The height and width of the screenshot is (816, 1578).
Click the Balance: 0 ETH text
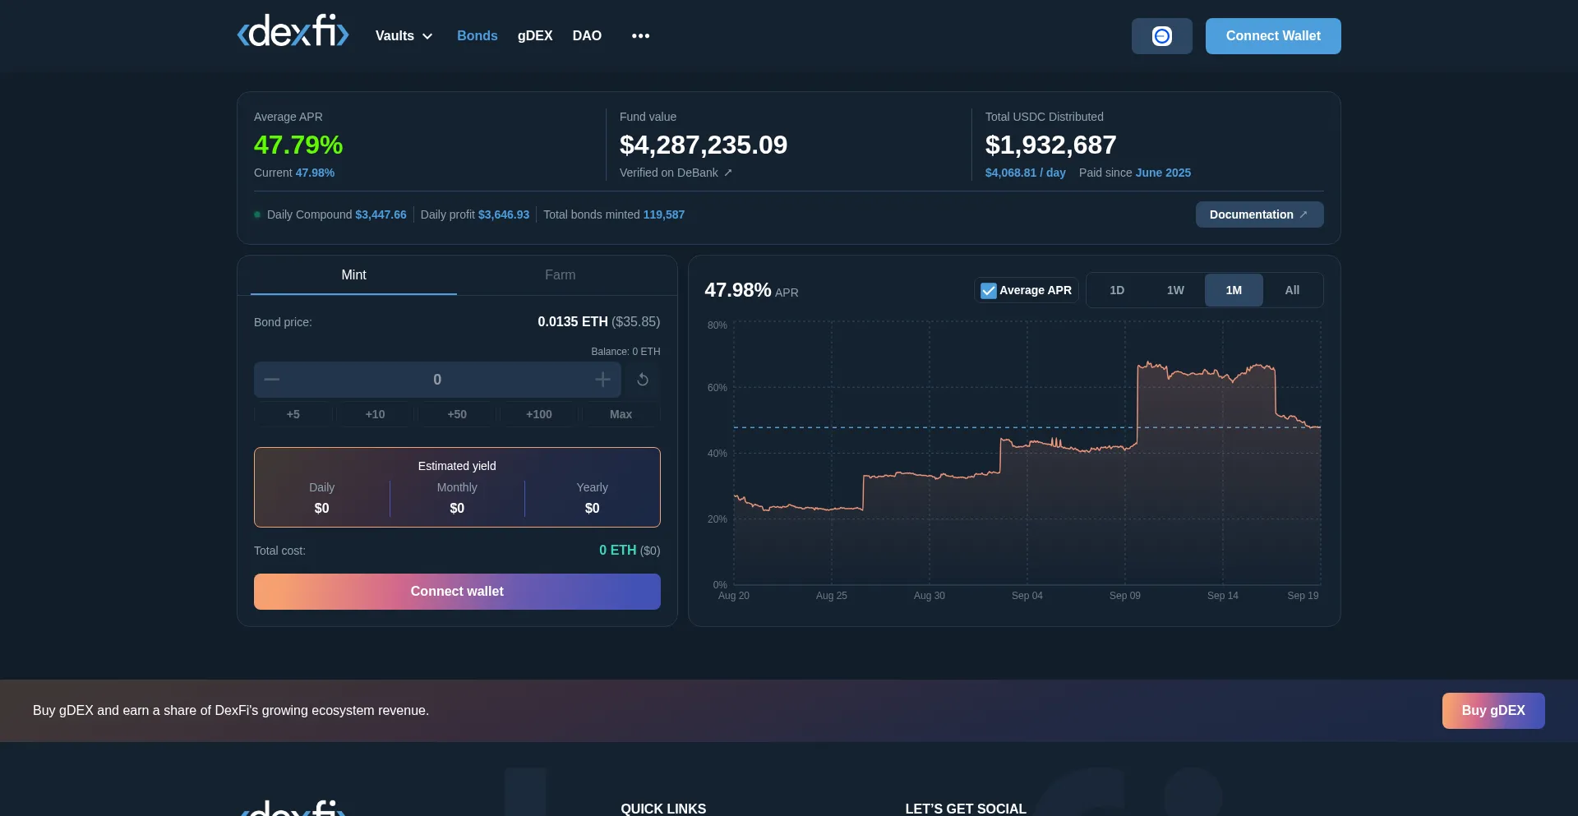[x=625, y=352]
